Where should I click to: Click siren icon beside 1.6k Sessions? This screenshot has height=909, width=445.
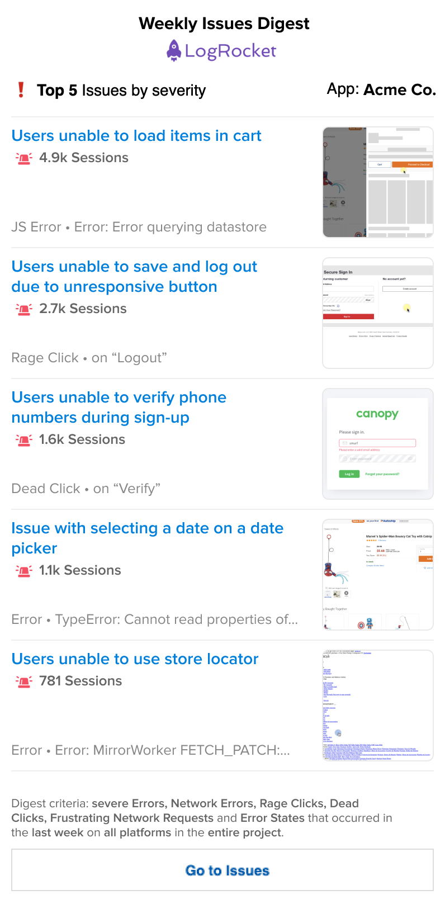(23, 440)
